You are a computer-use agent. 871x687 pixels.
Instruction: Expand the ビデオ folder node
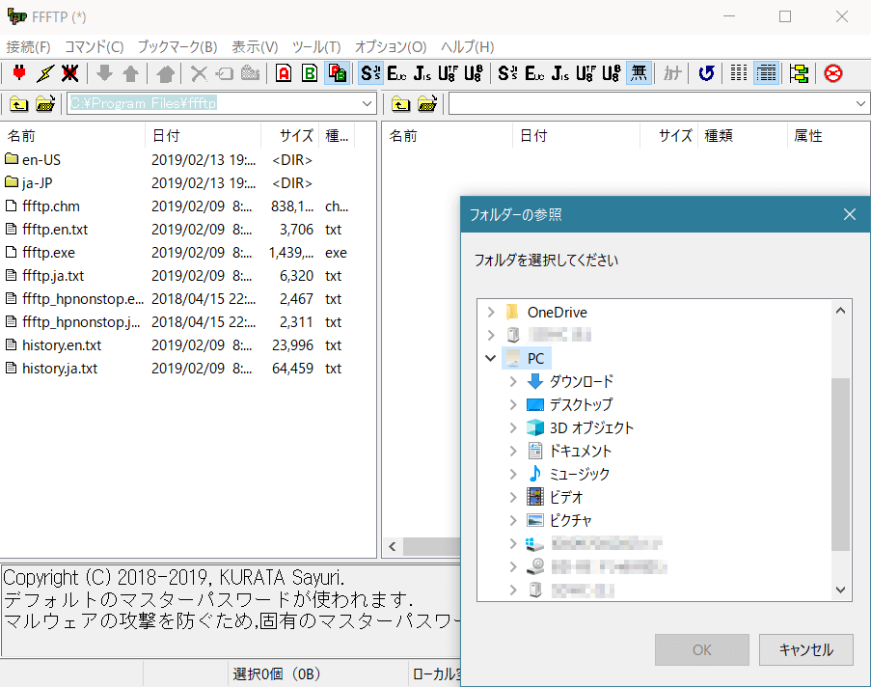pos(513,498)
